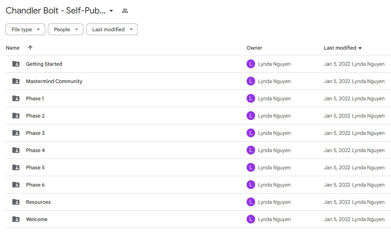Select the Phase 6 folder name
The height and width of the screenshot is (232, 391).
pyautogui.click(x=35, y=185)
